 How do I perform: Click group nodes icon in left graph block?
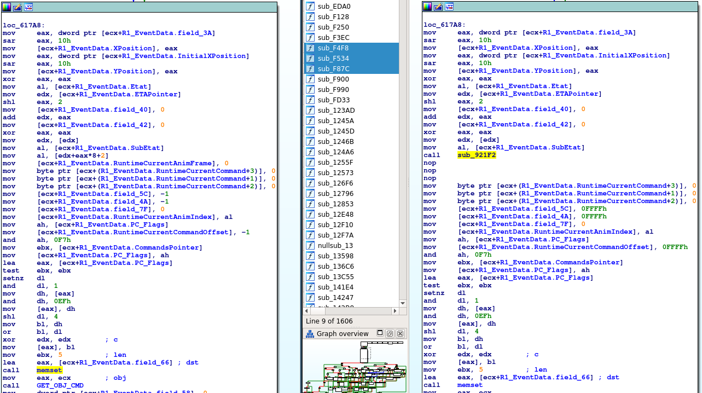click(28, 7)
